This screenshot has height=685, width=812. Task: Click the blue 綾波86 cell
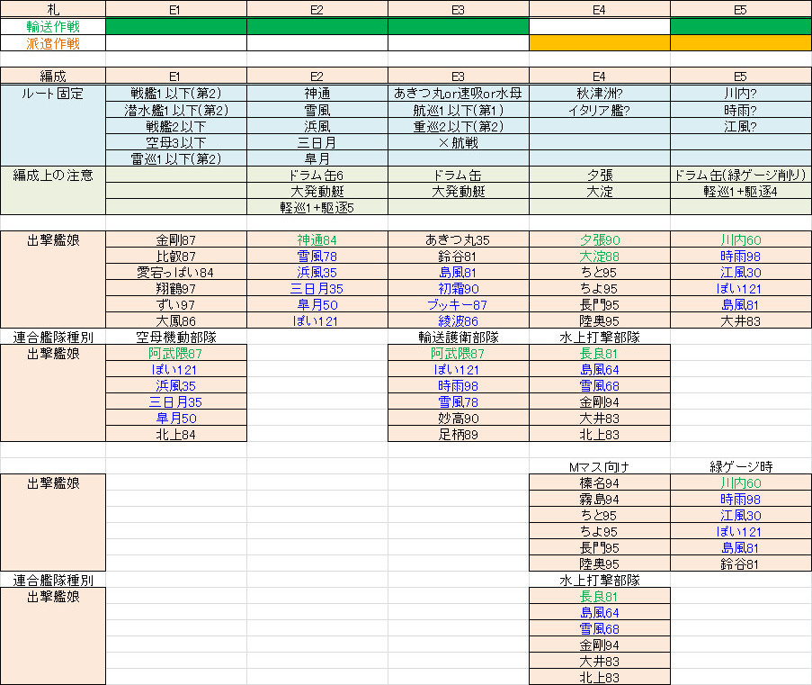coord(459,320)
